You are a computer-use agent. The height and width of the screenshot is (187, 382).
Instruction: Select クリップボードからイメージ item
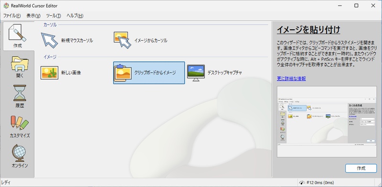coord(149,73)
